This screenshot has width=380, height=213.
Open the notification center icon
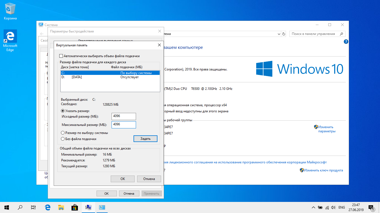pyautogui.click(x=371, y=207)
